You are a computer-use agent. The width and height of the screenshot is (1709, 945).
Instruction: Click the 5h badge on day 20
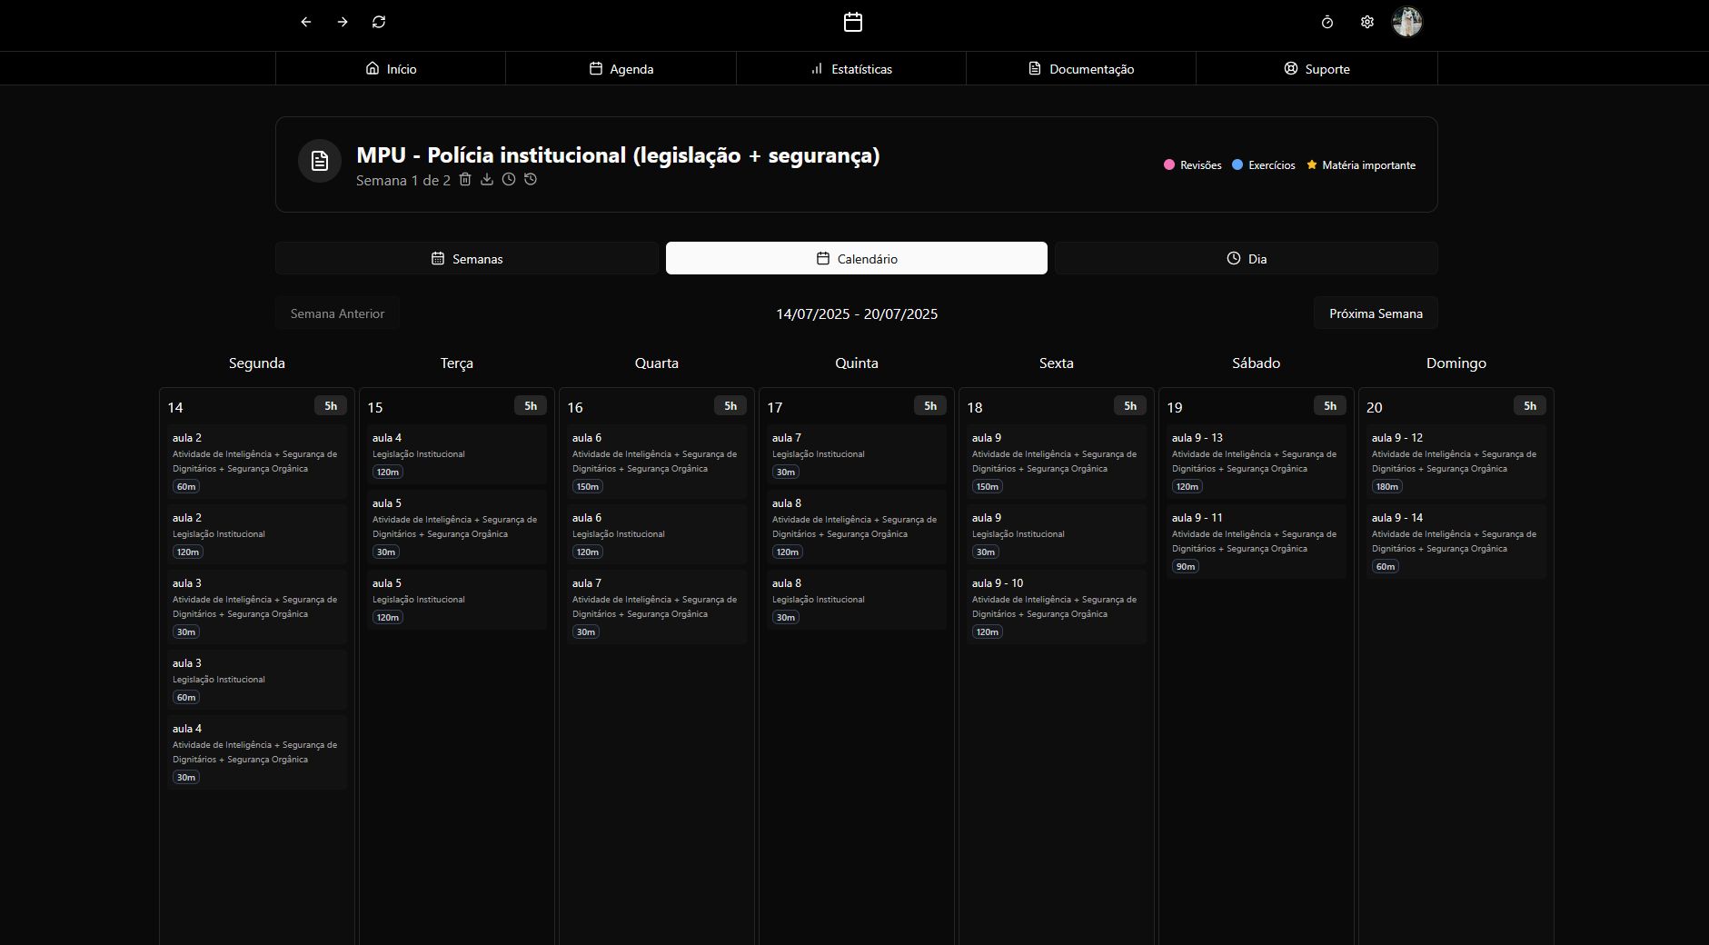tap(1530, 406)
